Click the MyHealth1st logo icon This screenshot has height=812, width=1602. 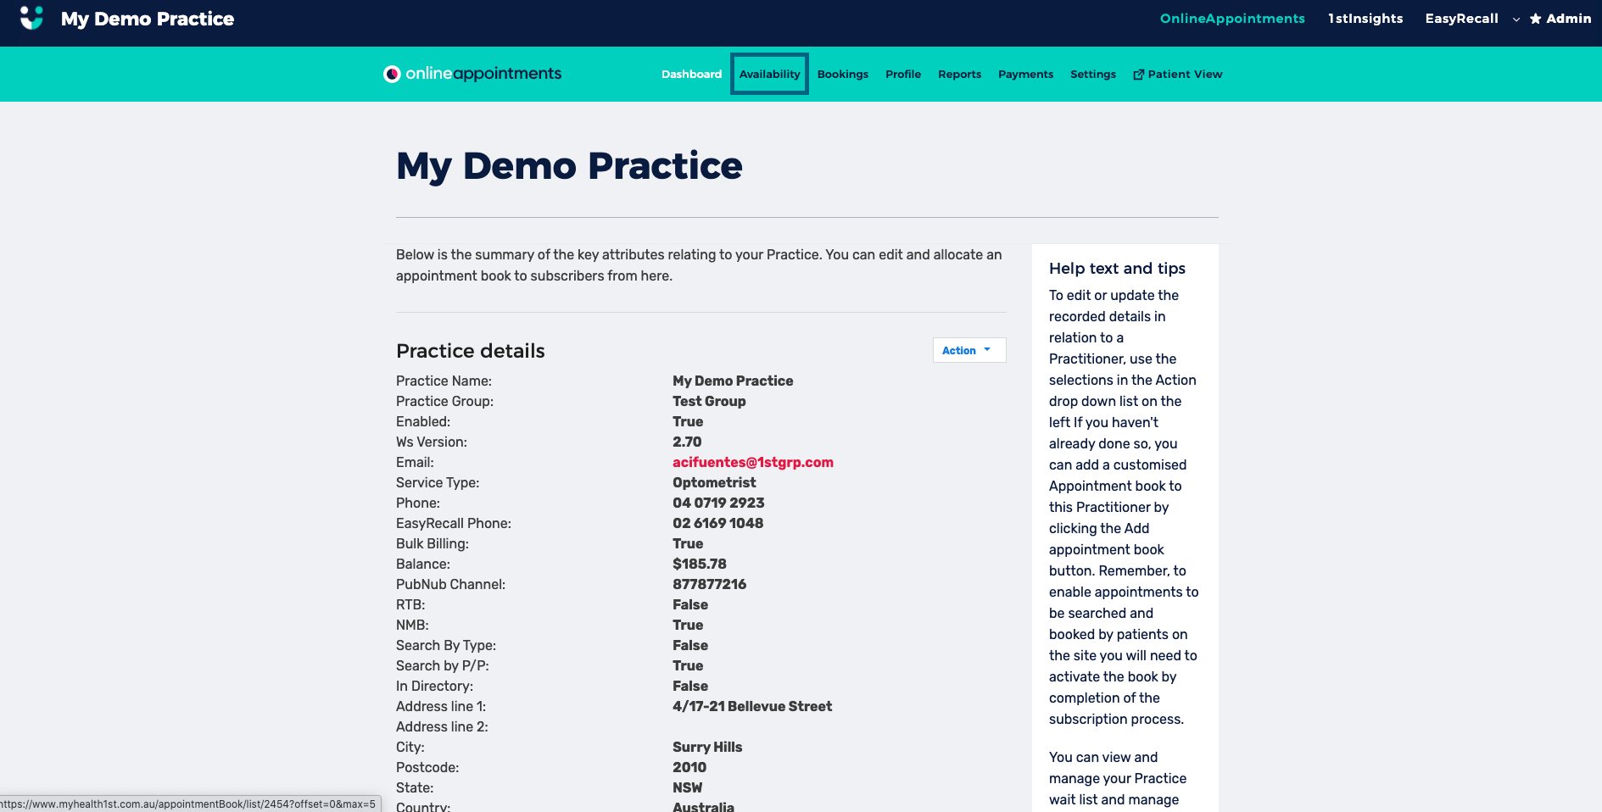click(x=31, y=18)
